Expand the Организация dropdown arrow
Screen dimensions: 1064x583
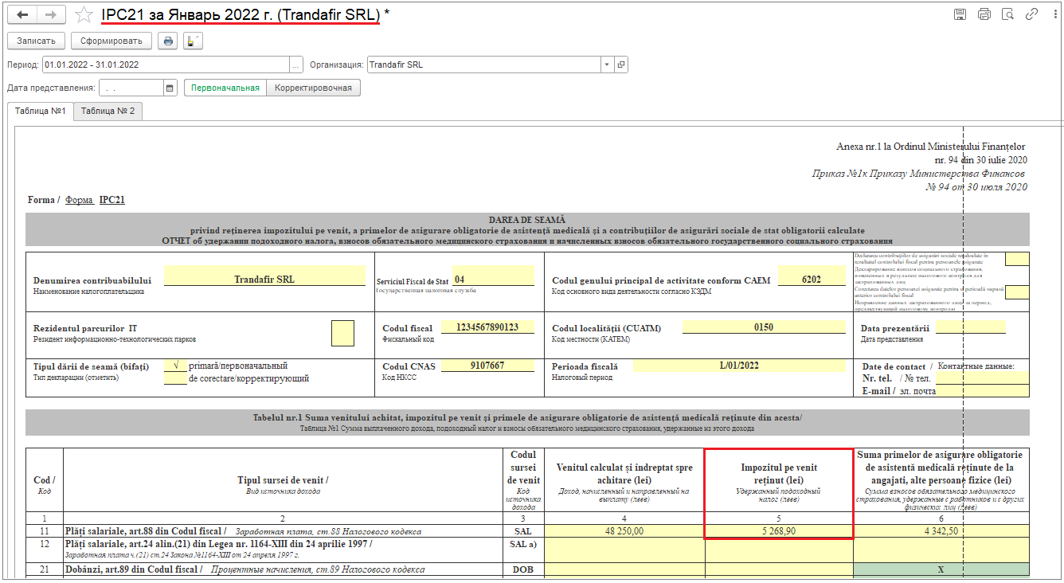tap(607, 65)
